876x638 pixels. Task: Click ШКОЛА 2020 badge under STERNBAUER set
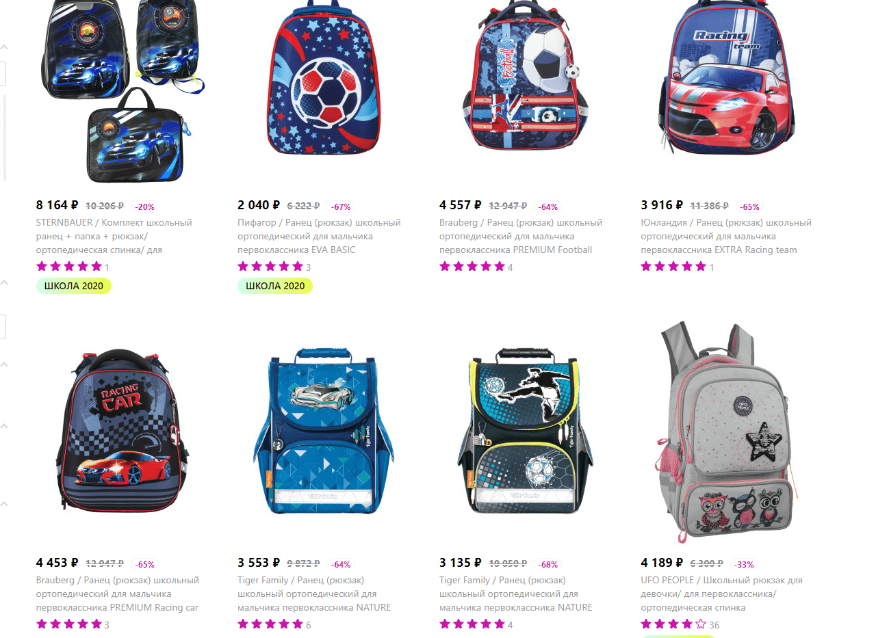[73, 286]
